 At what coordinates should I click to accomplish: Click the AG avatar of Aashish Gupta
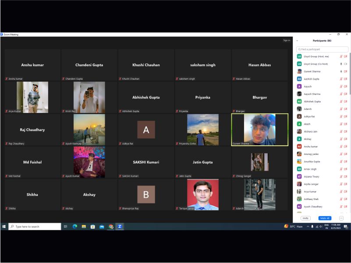299,79
